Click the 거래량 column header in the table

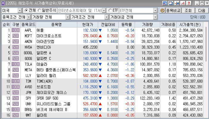point(147,24)
